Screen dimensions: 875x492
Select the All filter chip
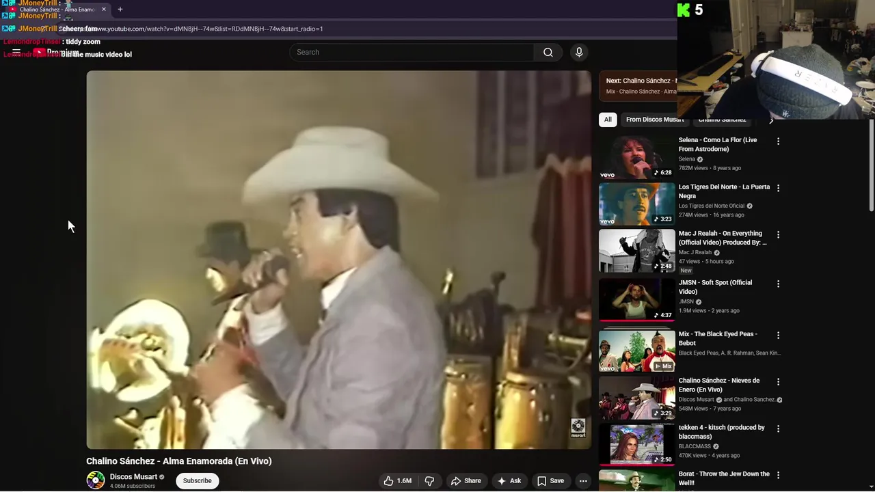point(608,120)
